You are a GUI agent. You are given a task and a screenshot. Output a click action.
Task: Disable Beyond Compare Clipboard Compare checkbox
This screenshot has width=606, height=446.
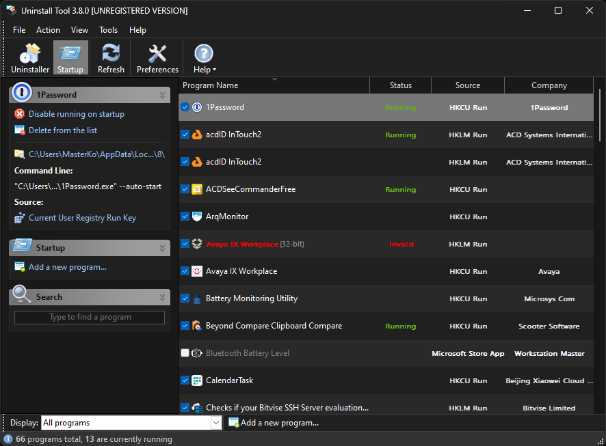[185, 326]
